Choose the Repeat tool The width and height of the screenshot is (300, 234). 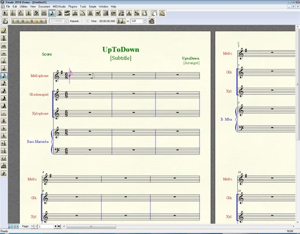click(106, 13)
